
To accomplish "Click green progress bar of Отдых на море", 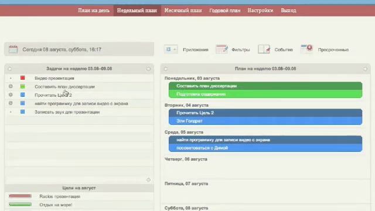I will pos(20,205).
